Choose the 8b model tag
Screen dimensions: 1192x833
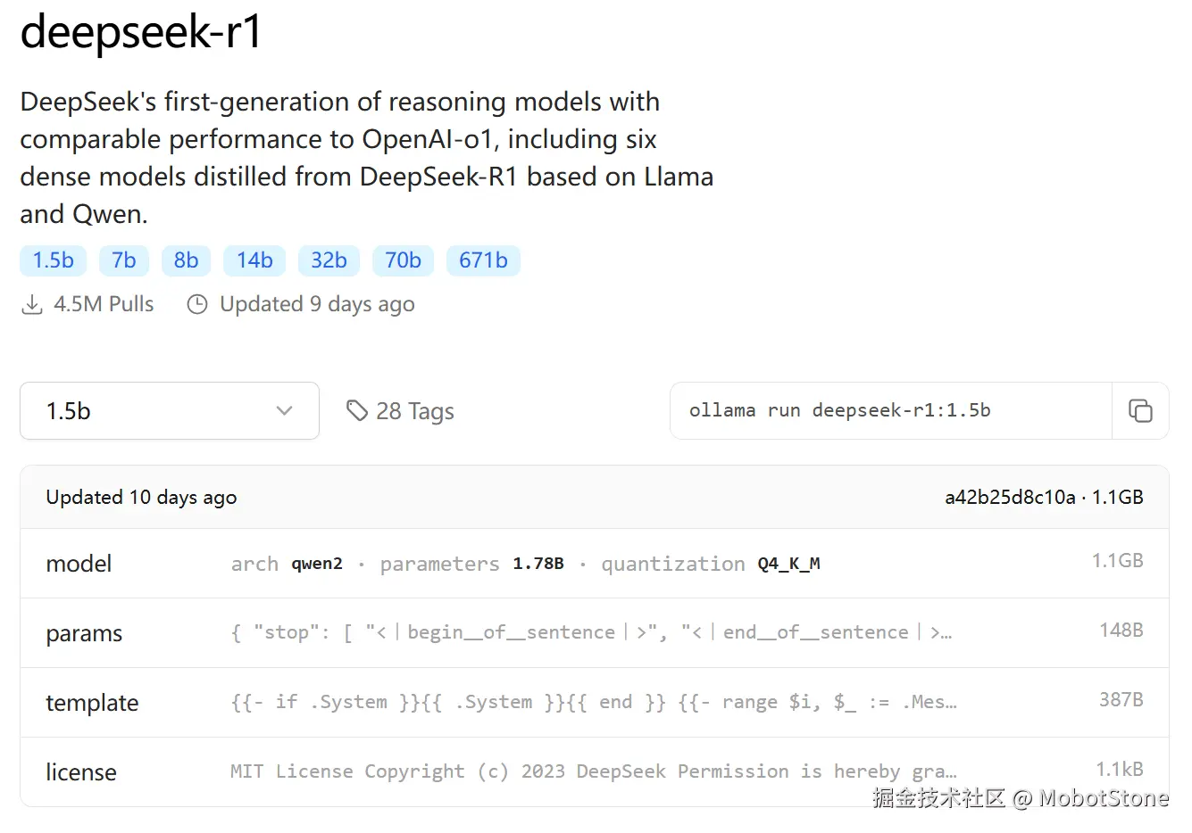tap(187, 260)
